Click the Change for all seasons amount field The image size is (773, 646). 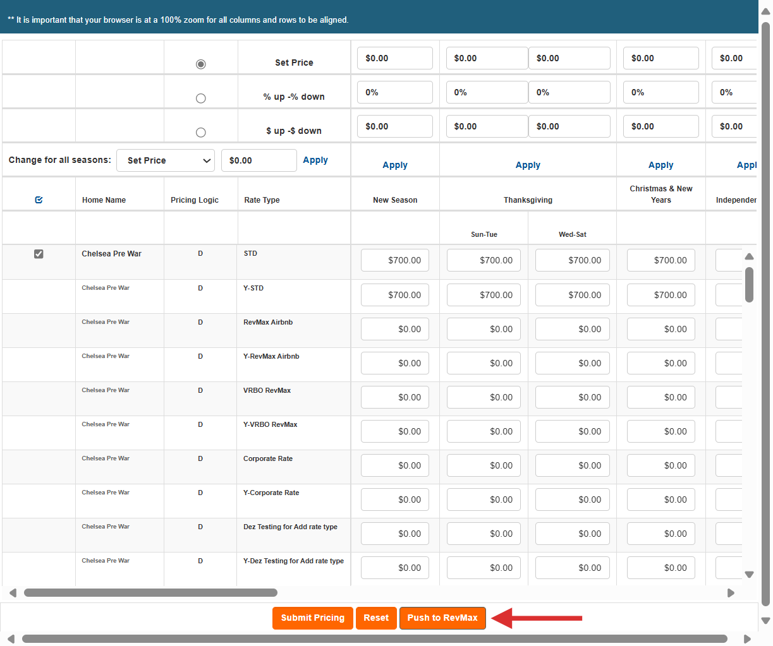click(259, 160)
